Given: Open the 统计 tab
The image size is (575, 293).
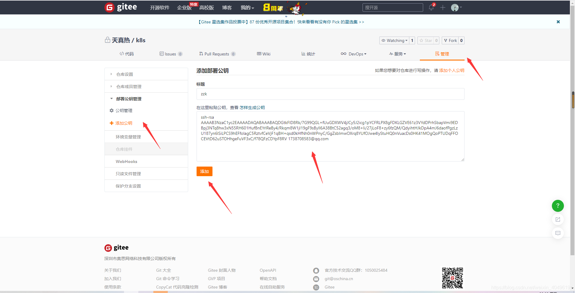Looking at the screenshot, I should click(x=308, y=54).
